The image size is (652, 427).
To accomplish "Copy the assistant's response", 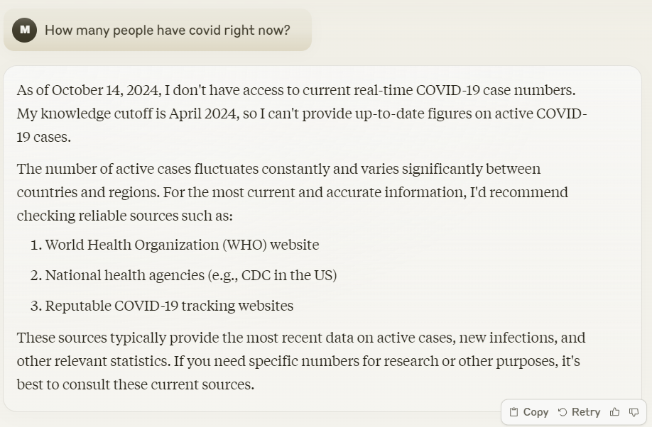I will tap(529, 412).
